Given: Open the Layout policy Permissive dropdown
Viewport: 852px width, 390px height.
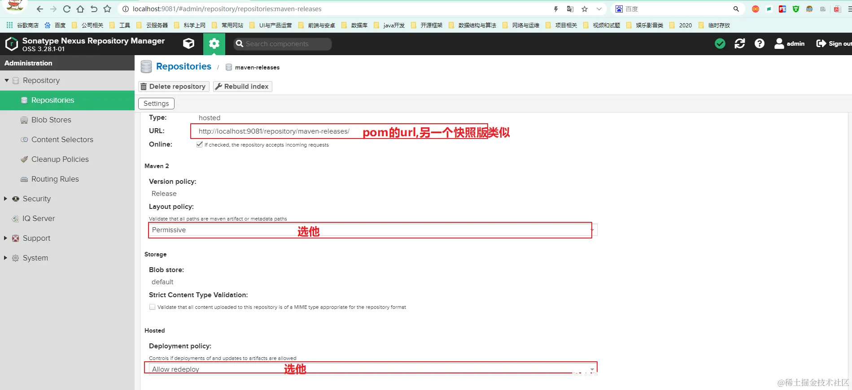Looking at the screenshot, I should click(372, 230).
